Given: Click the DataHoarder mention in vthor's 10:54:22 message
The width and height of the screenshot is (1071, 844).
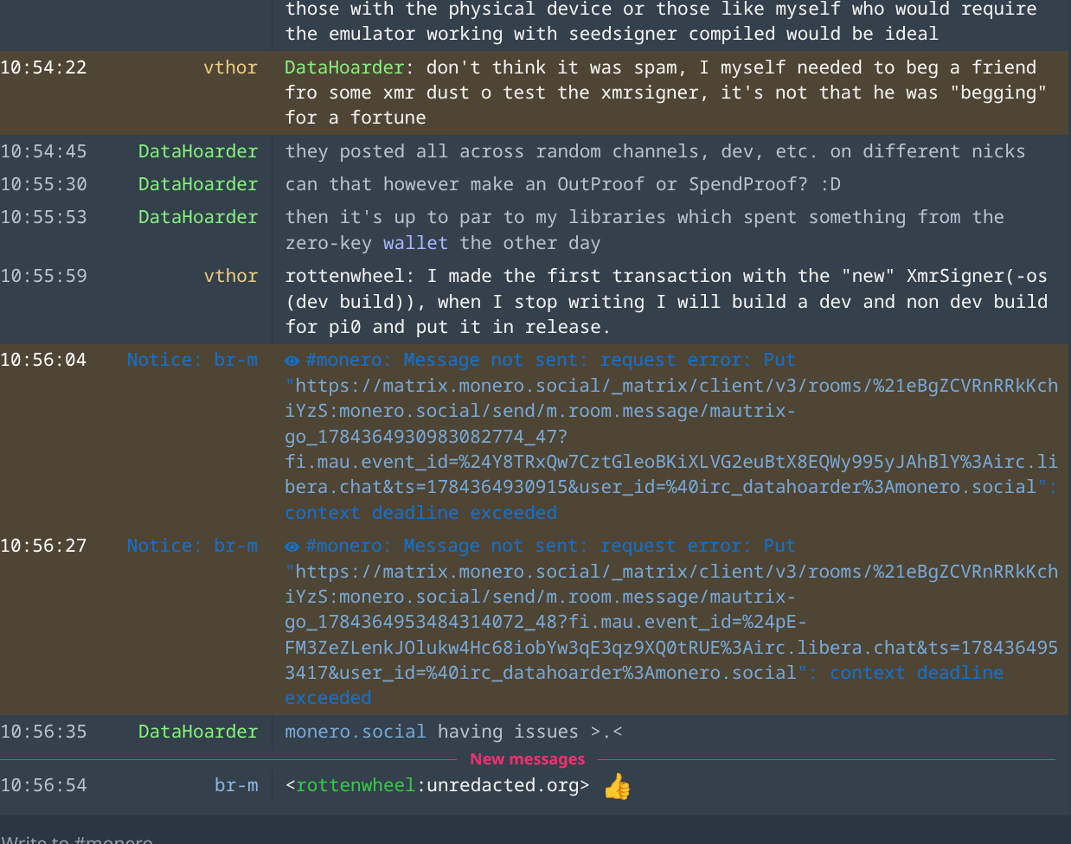Looking at the screenshot, I should click(344, 67).
